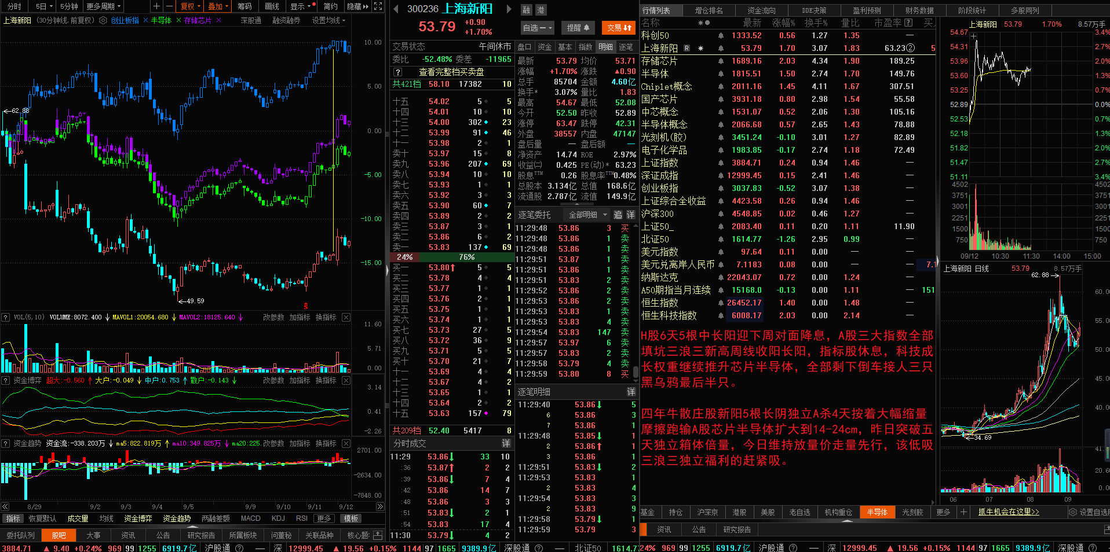1110x552 pixels.
Task: Click pop-out icon at bottom tab bar
Action: pos(378,535)
